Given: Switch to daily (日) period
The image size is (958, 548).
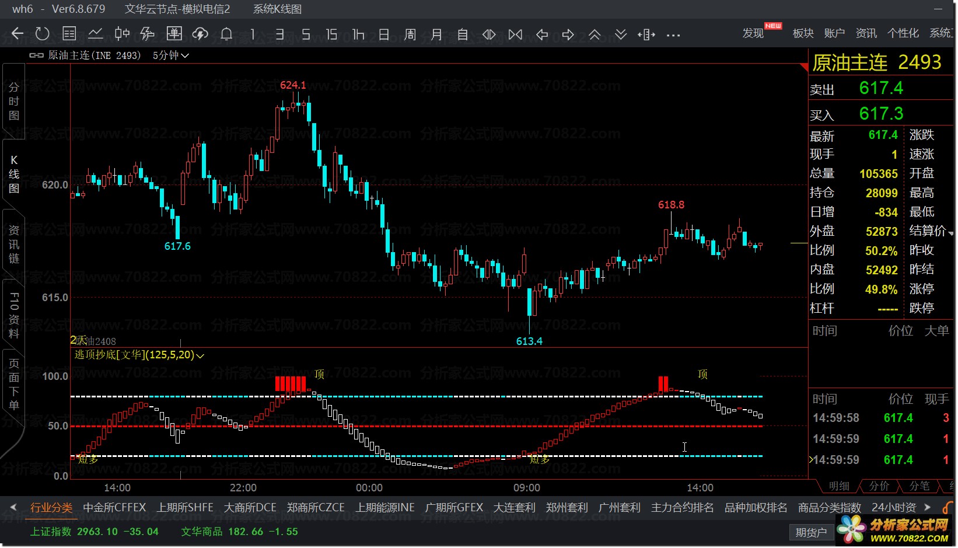Looking at the screenshot, I should (384, 34).
